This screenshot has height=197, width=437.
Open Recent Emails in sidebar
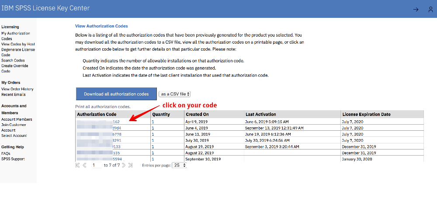tap(14, 95)
